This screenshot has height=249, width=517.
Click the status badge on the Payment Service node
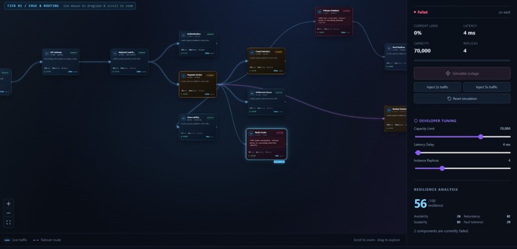(210, 75)
